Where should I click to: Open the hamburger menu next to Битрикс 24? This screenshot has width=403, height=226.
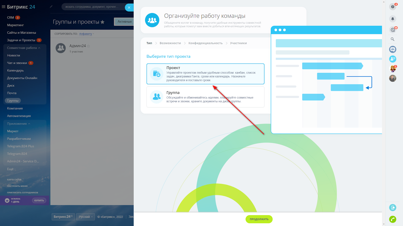pyautogui.click(x=4, y=7)
